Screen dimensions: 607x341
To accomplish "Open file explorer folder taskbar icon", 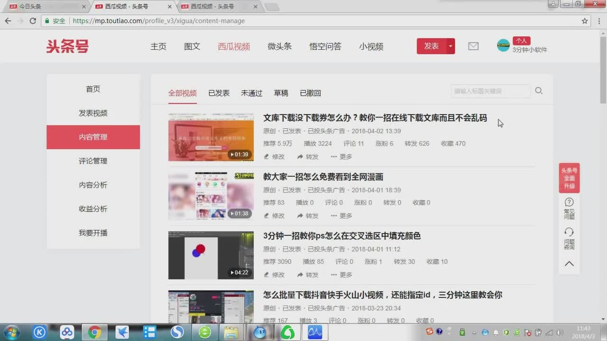I will point(231,332).
